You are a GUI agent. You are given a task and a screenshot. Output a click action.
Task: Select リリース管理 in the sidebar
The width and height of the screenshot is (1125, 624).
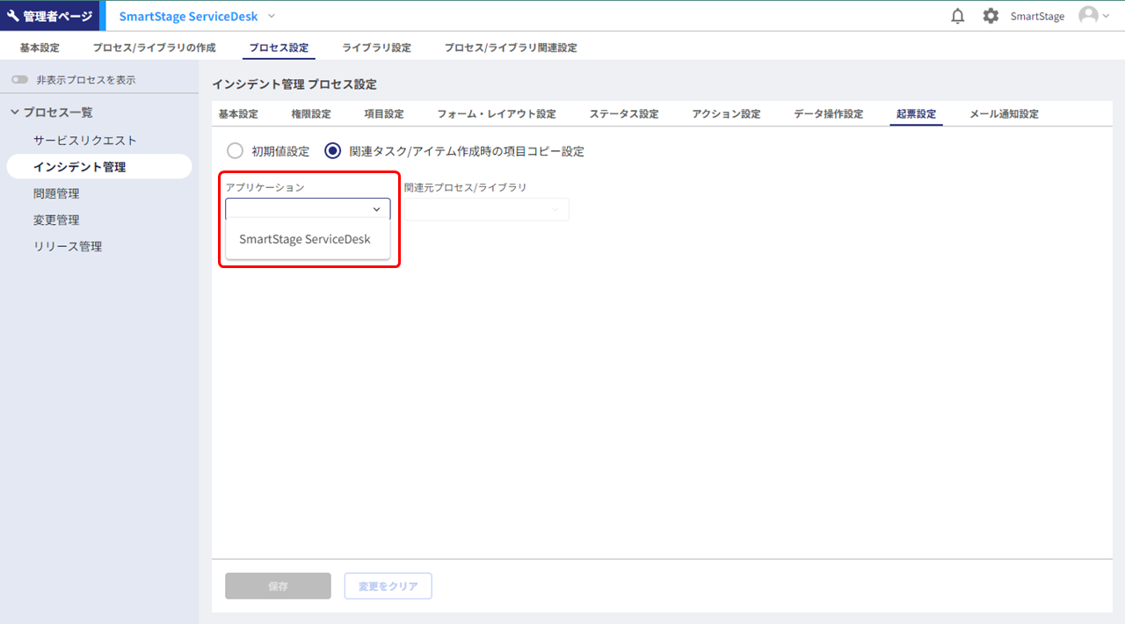click(68, 247)
